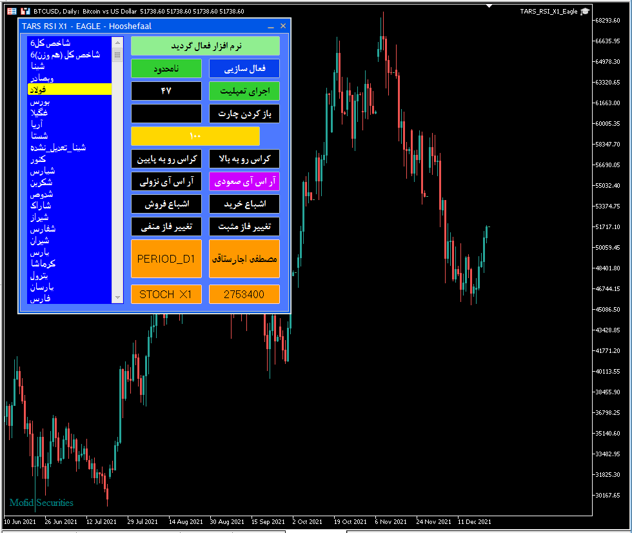Select شفارس in the symbol list
Screen dimensions: 632x533
coord(70,229)
